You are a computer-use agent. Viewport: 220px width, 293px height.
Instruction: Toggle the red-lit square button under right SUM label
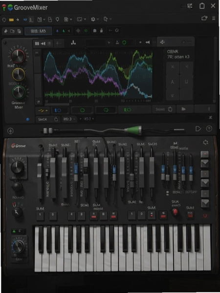click(x=190, y=214)
